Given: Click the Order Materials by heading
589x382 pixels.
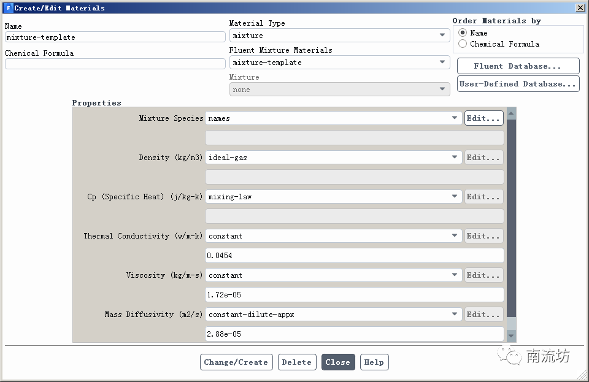Looking at the screenshot, I should click(496, 21).
